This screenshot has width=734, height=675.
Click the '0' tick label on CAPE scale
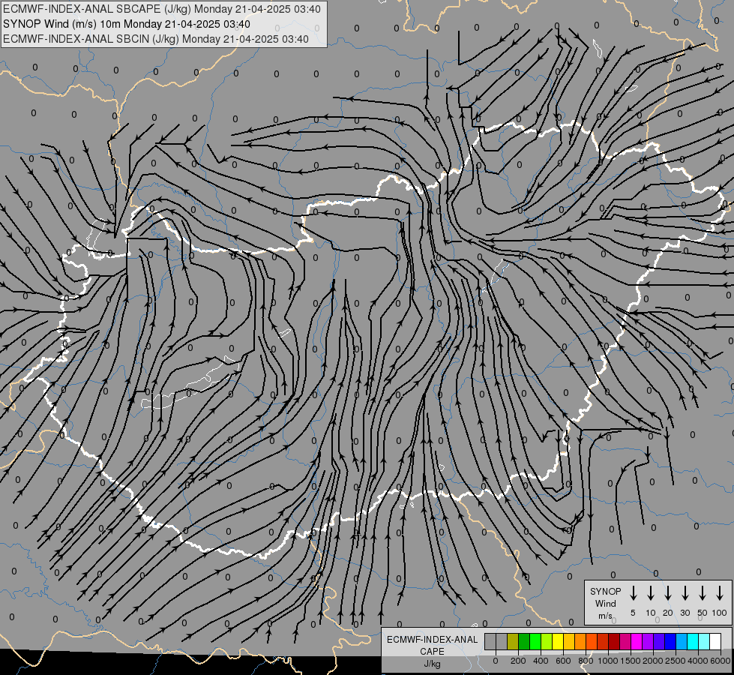[496, 661]
